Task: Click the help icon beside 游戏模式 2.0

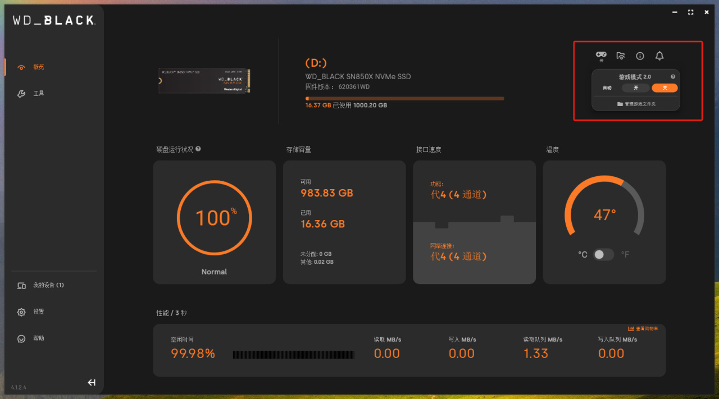Action: (673, 77)
